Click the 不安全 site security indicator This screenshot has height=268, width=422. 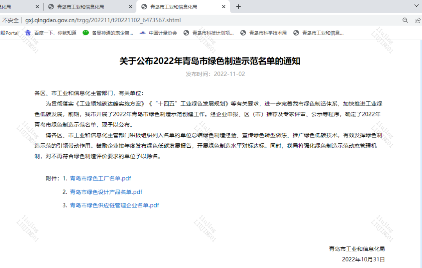pyautogui.click(x=10, y=20)
